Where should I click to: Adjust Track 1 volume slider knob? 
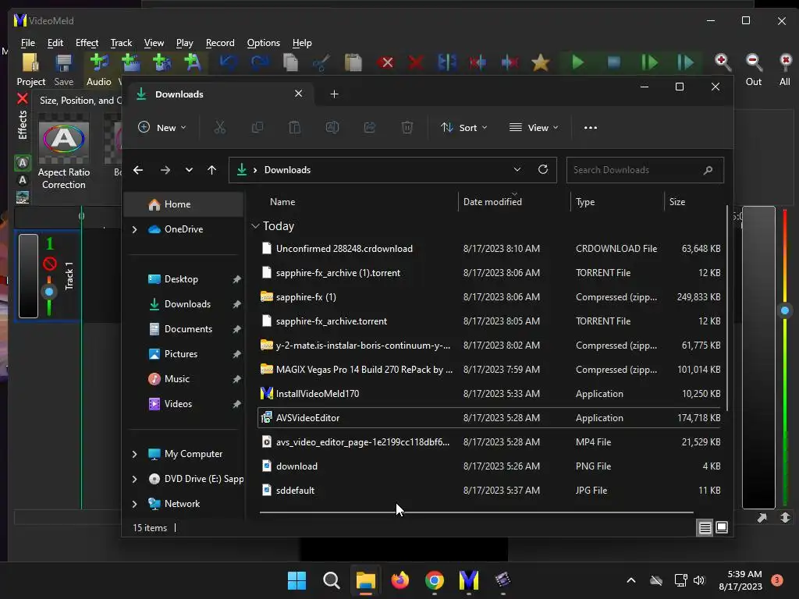pos(49,292)
